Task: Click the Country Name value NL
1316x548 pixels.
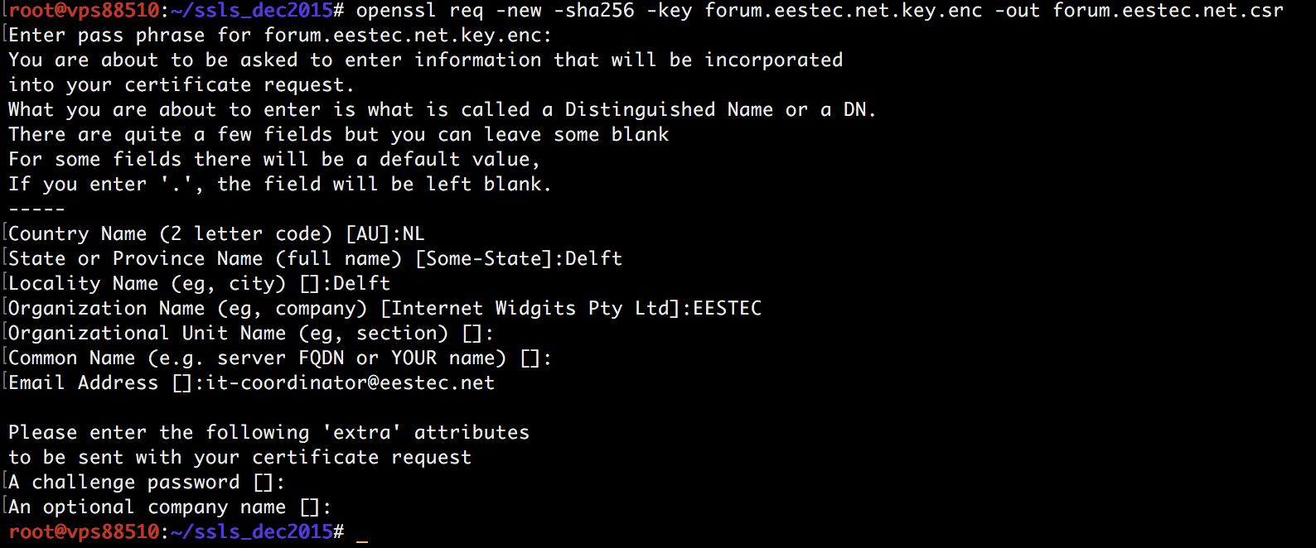Action: (x=414, y=234)
